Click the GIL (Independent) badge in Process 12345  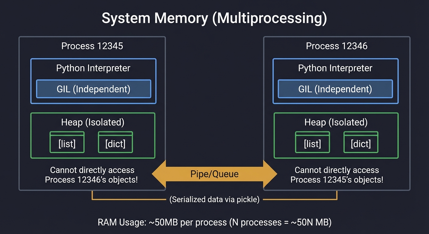[x=93, y=89]
